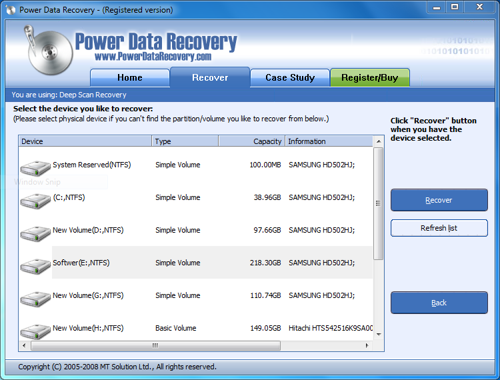The height and width of the screenshot is (380, 500).
Task: Click the 149.05GB capacity value
Action: coord(265,328)
